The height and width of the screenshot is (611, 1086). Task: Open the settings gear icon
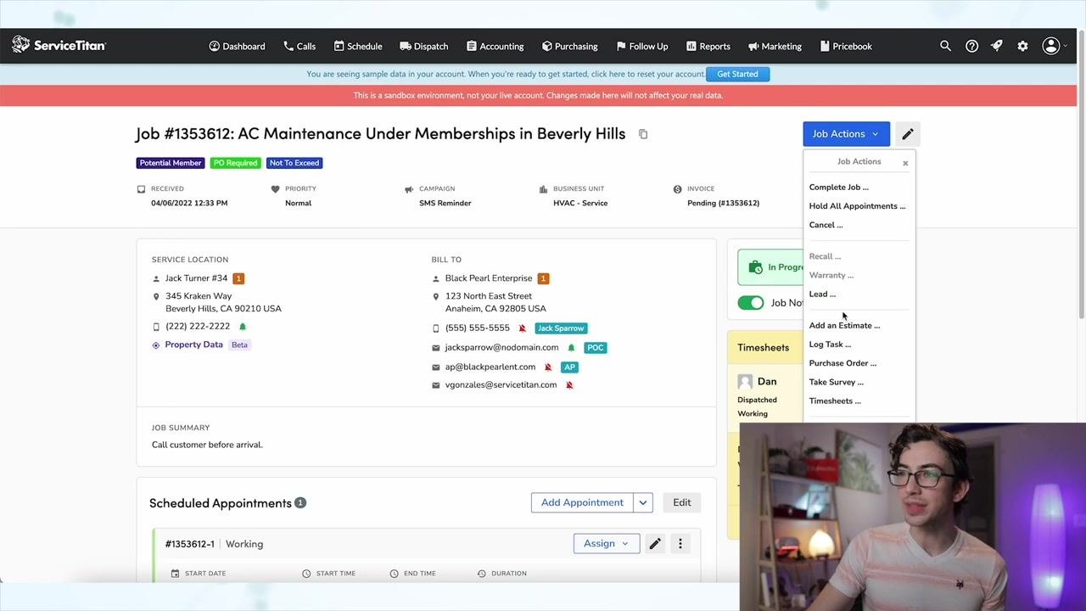click(1022, 46)
